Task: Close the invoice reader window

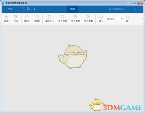Action: click(x=140, y=3)
